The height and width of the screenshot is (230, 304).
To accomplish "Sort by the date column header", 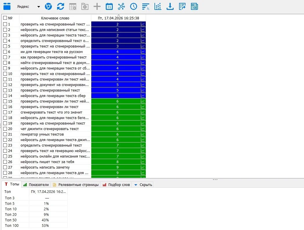I will pyautogui.click(x=119, y=18).
